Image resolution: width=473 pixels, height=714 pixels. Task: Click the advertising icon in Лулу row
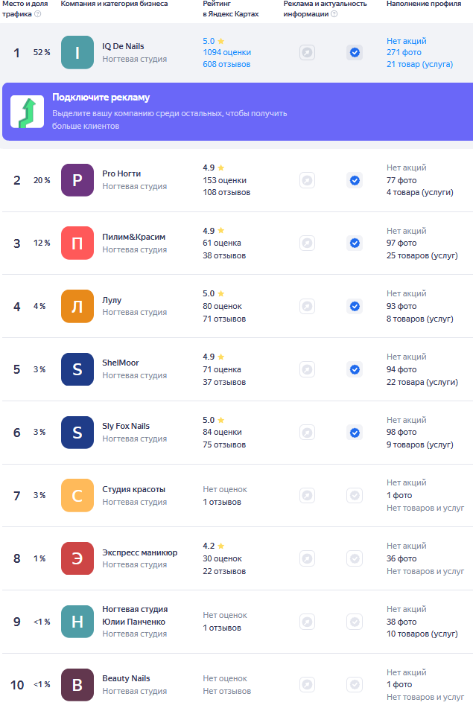(307, 307)
